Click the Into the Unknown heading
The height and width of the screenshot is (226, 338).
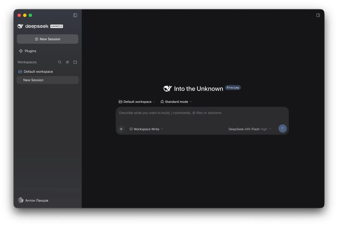199,89
